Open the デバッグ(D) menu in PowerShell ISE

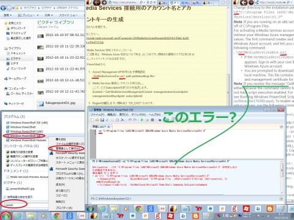click(x=138, y=115)
